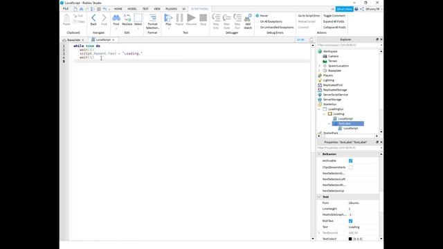Click Format Selection
The height and width of the screenshot is (249, 443).
point(152,21)
